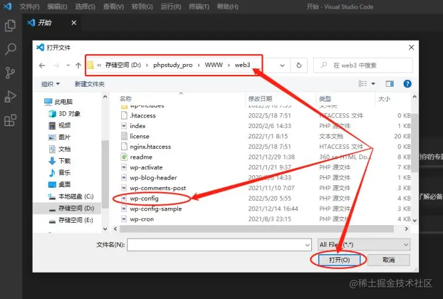The image size is (443, 299).
Task: Close the 开始 editor tab
Action: click(74, 23)
